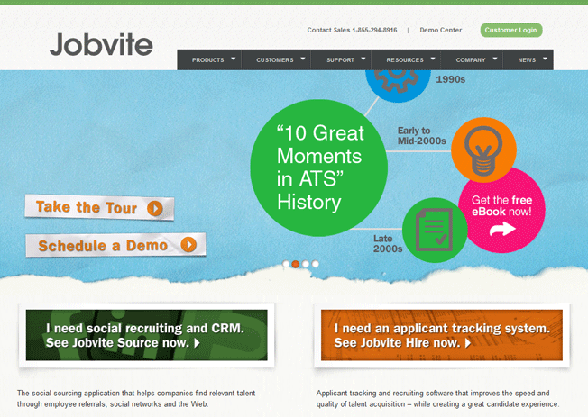Screen dimensions: 588x417
Task: Open the COMPANY menu
Action: 472,60
